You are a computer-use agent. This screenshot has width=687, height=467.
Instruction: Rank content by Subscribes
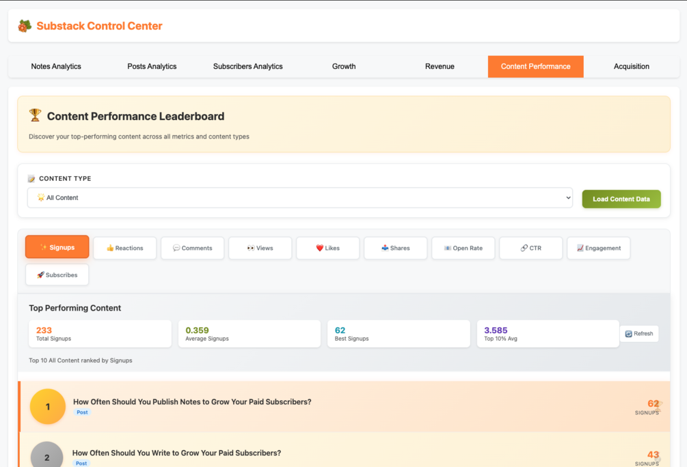pyautogui.click(x=57, y=275)
